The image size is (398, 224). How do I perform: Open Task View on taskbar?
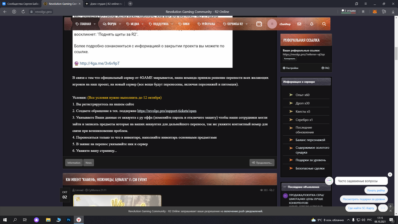click(x=25, y=220)
